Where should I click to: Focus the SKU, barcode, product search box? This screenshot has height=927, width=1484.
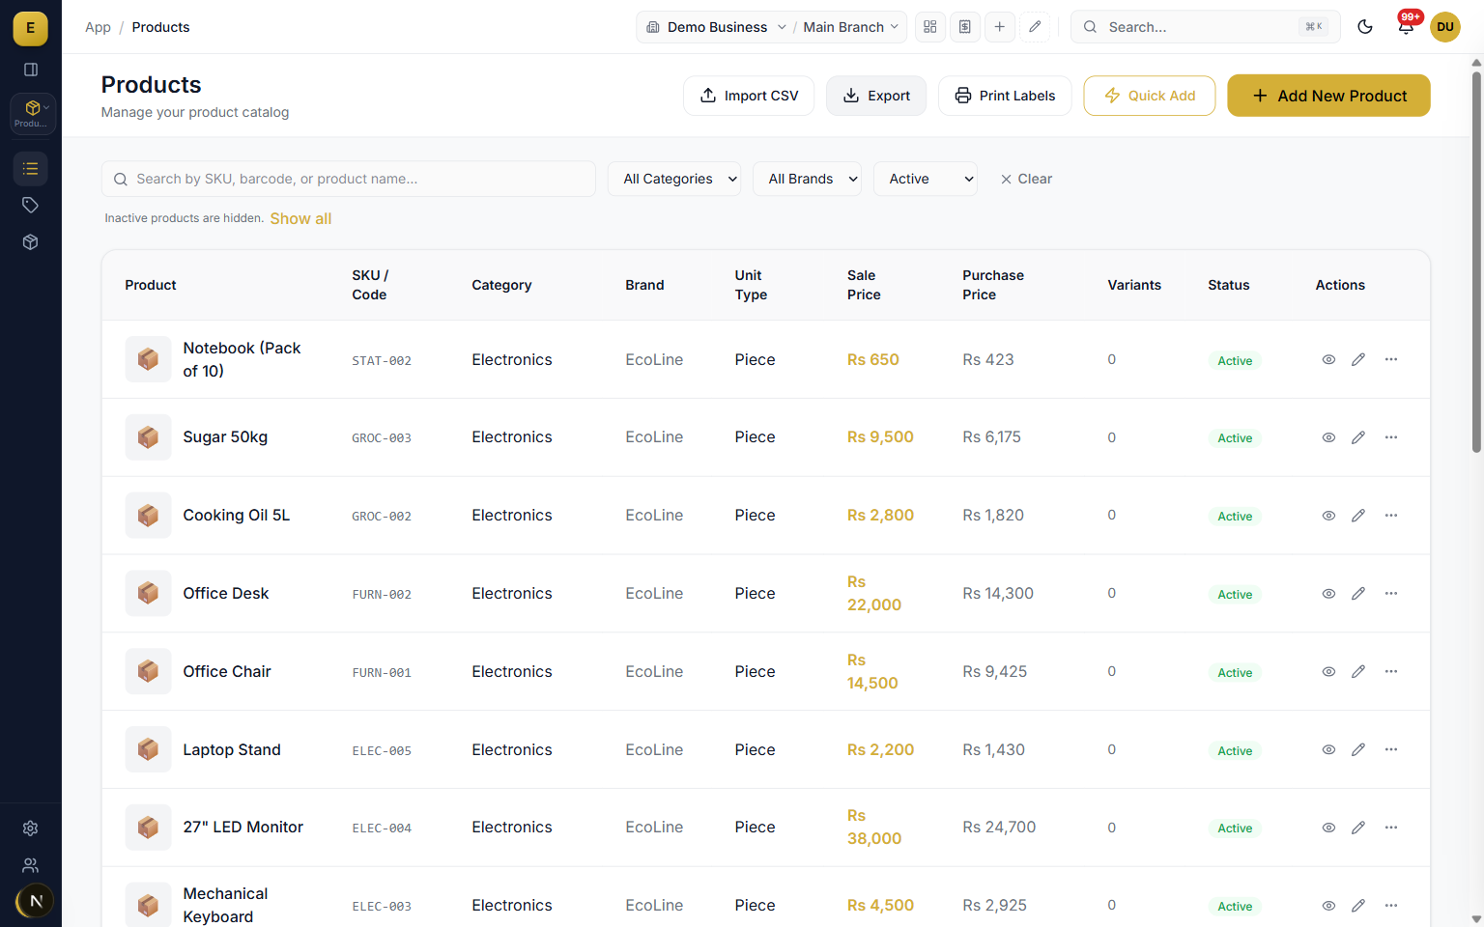click(x=349, y=179)
